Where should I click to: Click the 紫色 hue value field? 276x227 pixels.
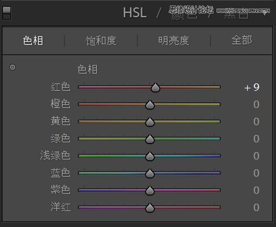(256, 190)
